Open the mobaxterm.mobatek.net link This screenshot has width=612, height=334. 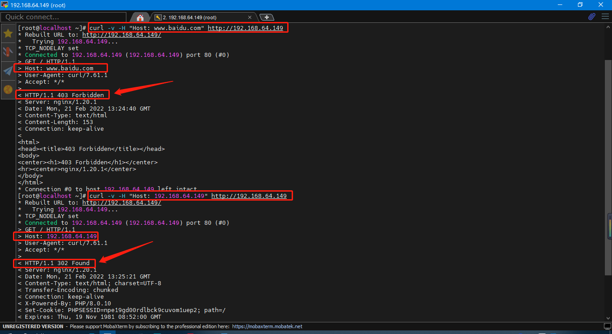click(267, 326)
